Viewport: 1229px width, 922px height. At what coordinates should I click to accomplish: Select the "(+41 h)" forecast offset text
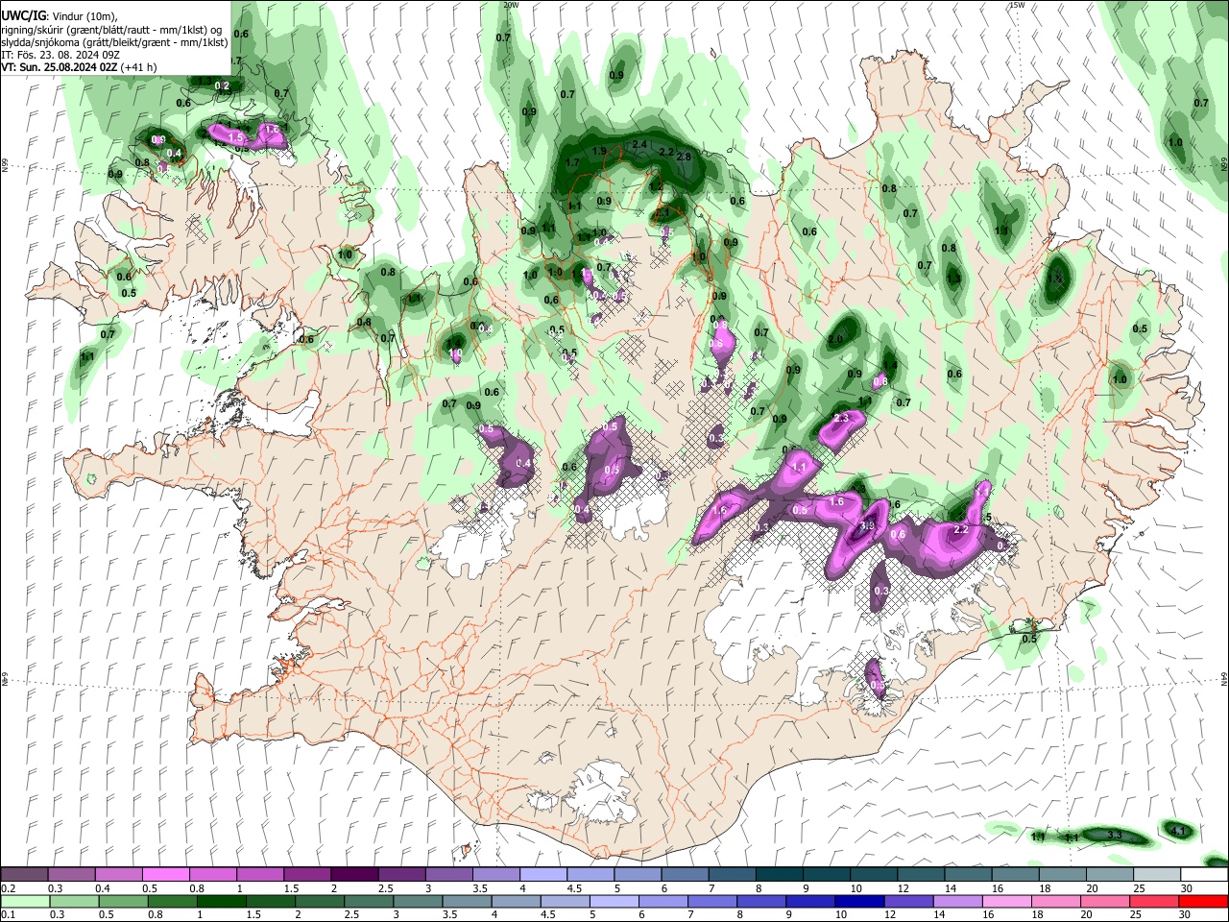coord(139,67)
